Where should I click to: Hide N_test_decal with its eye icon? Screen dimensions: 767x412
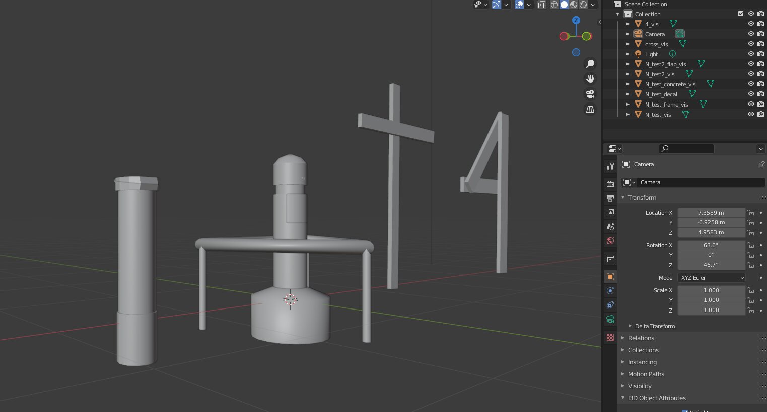click(751, 94)
